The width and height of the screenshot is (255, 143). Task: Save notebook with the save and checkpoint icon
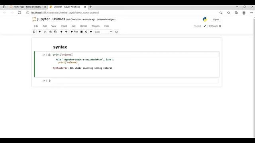click(x=34, y=32)
